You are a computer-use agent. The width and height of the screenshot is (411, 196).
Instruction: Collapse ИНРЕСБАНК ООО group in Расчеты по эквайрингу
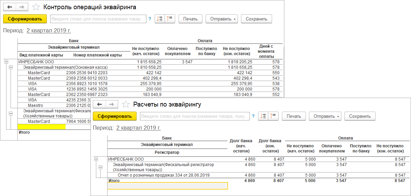(x=96, y=159)
